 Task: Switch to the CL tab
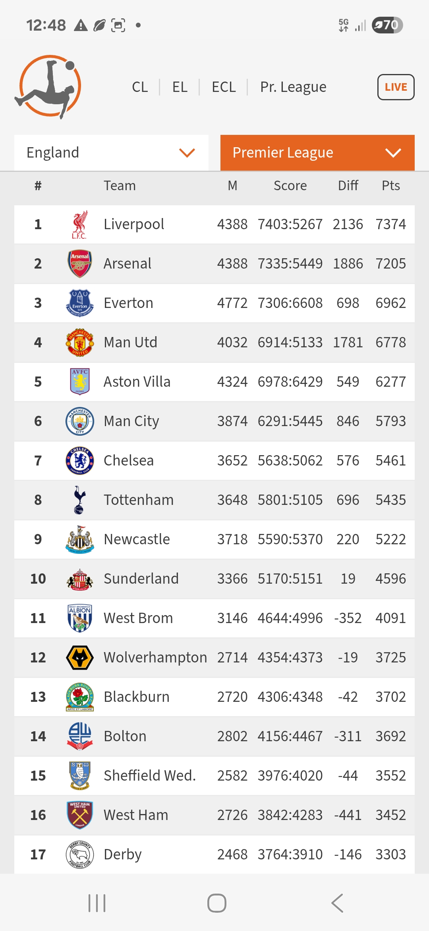click(140, 87)
